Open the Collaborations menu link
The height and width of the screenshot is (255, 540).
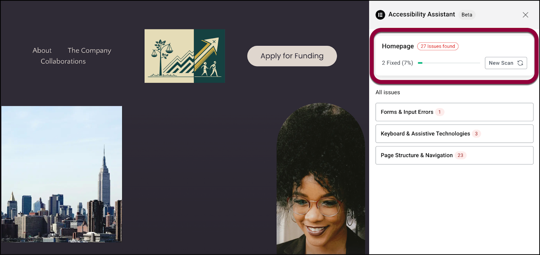pyautogui.click(x=63, y=61)
